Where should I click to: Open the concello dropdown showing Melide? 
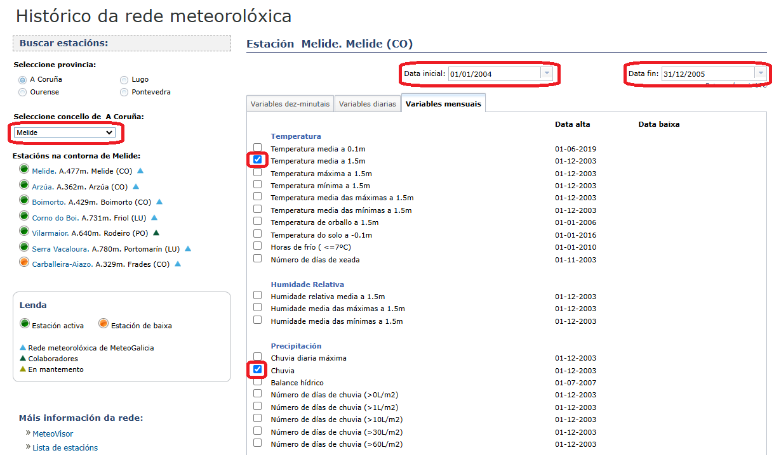(65, 132)
